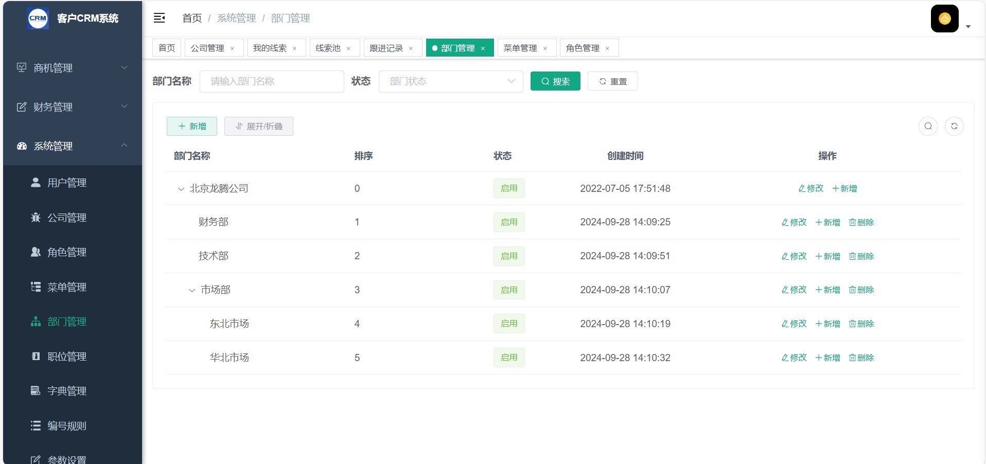This screenshot has height=464, width=986.
Task: Switch to the 菜单管理 tab
Action: point(520,48)
